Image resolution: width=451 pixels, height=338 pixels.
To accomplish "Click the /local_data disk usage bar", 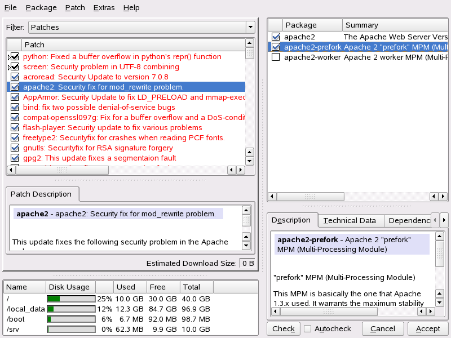I will coord(70,309).
